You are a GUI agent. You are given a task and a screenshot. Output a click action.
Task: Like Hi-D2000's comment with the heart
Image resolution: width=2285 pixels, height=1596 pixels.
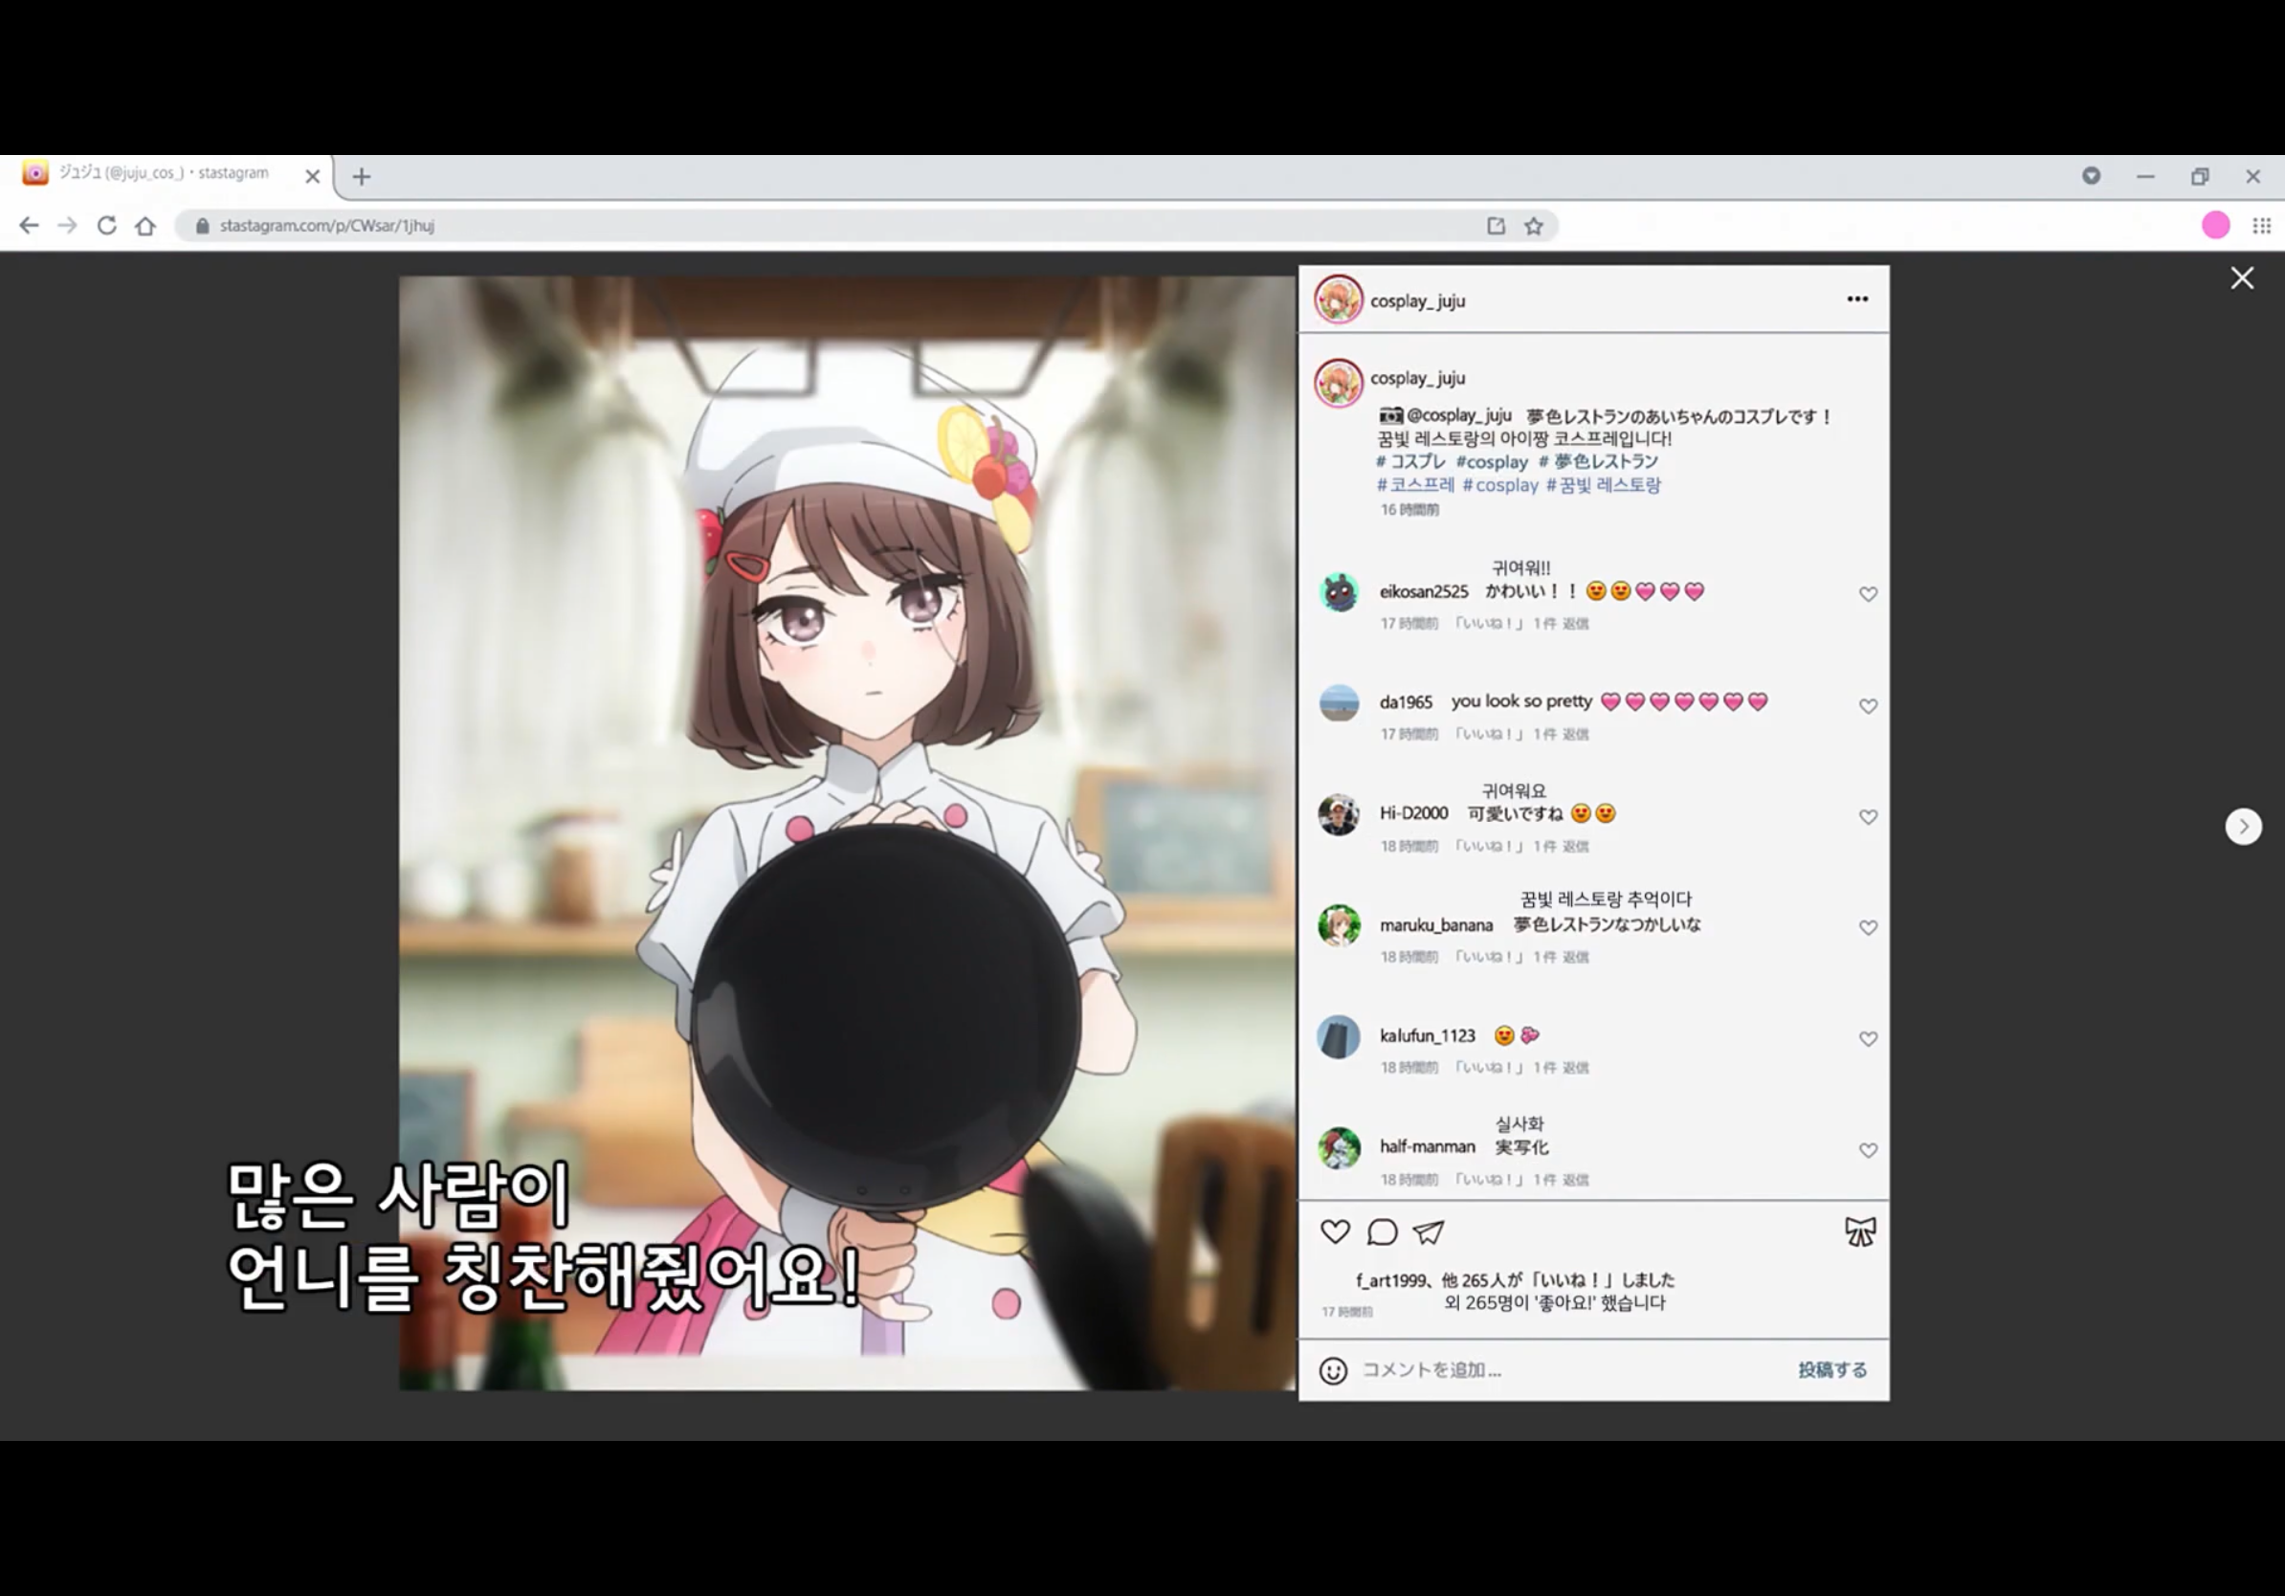point(1868,817)
